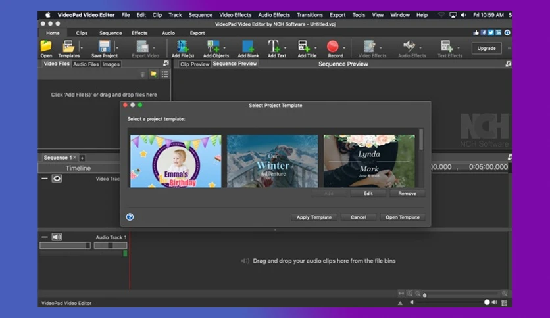Adjust the Audio Track 1 volume slider
Image resolution: width=550 pixels, height=318 pixels.
(65, 246)
